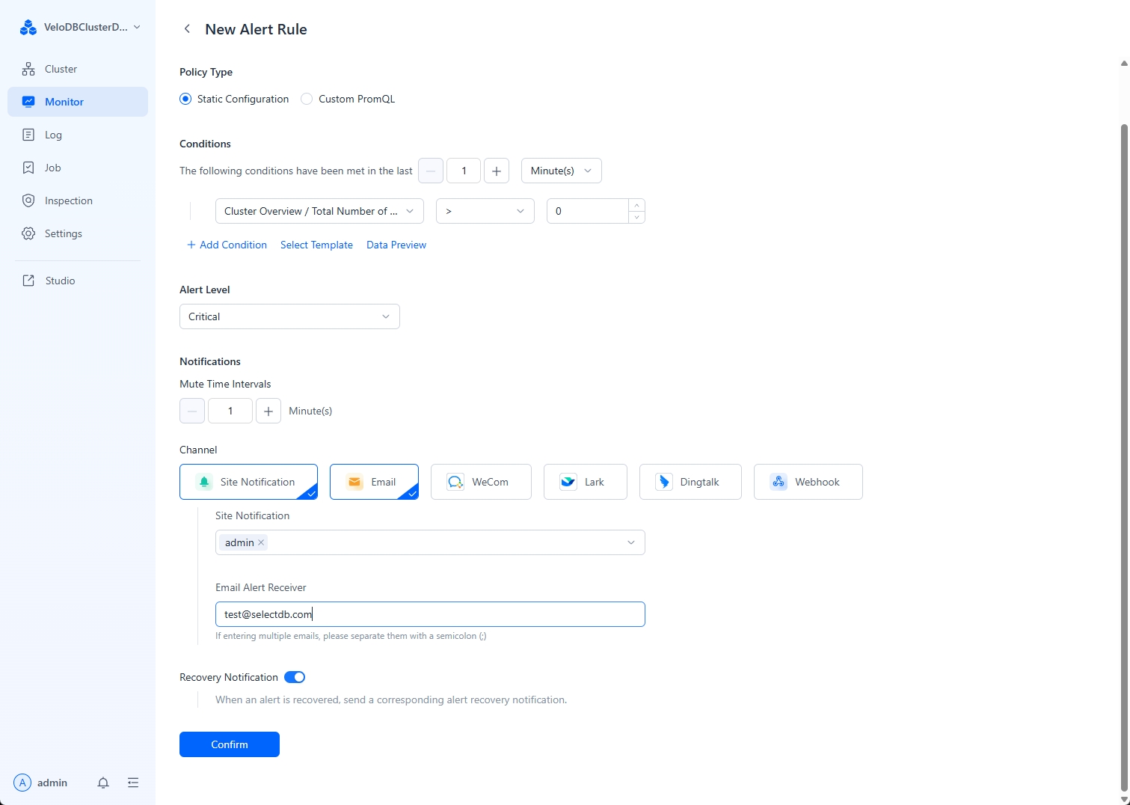Screen dimensions: 1130x805
Task: Disable the Recovery Notification toggle
Action: [x=294, y=676]
